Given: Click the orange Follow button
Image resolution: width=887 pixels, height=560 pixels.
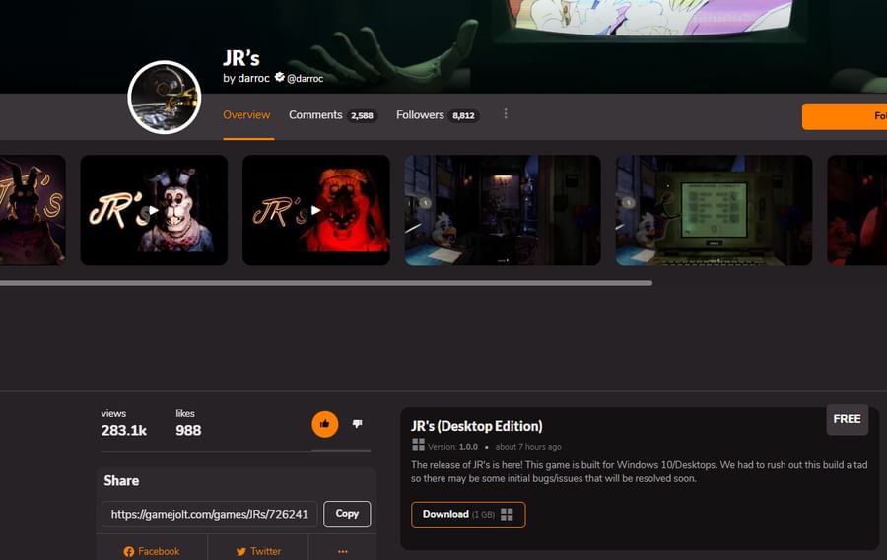Looking at the screenshot, I should [844, 116].
